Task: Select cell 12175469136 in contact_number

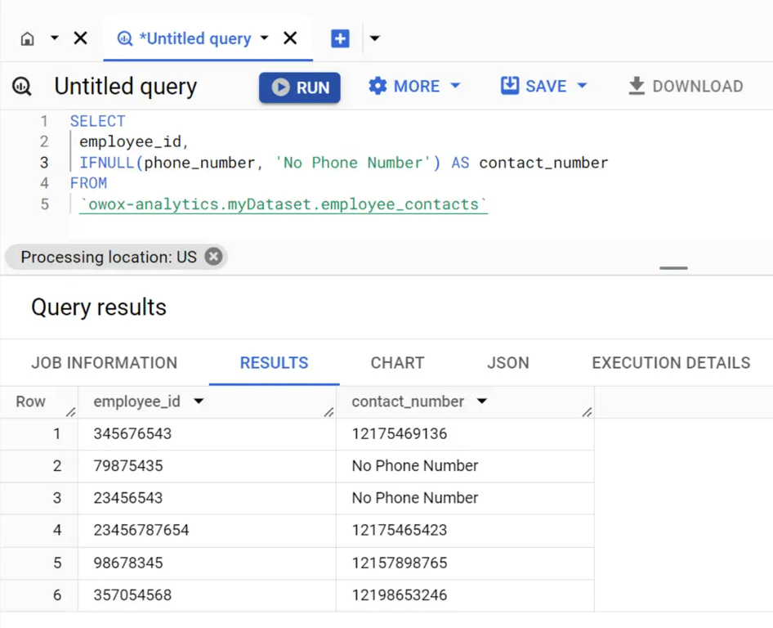Action: click(465, 433)
